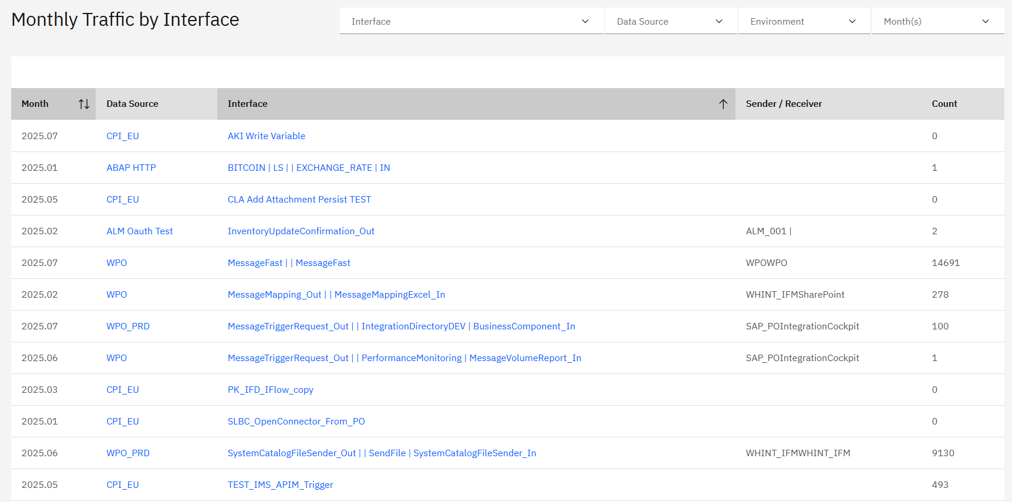Open the Month(s) filter dropdown
Image resolution: width=1012 pixels, height=502 pixels.
click(x=937, y=21)
